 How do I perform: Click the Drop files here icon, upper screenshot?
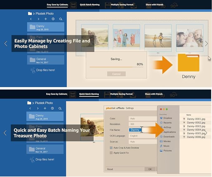(33, 70)
